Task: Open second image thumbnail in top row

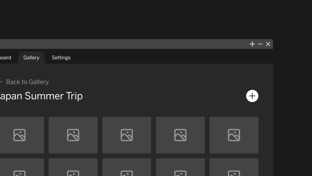Action: (x=73, y=135)
